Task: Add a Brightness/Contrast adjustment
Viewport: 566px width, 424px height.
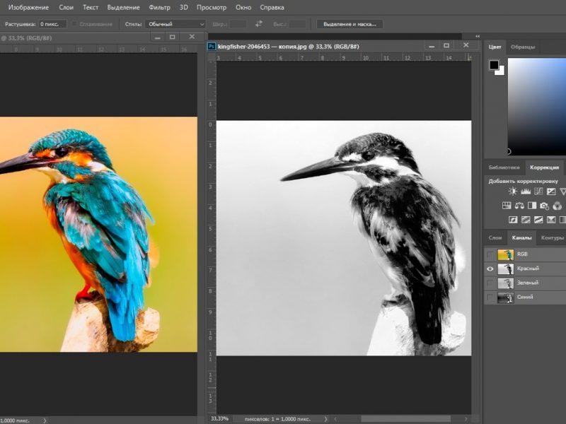Action: pyautogui.click(x=512, y=192)
